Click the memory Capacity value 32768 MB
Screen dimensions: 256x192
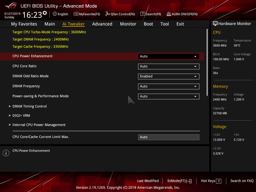[220, 113]
